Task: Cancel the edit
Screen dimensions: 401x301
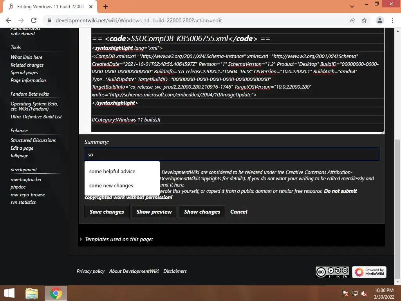Action: coord(239,212)
